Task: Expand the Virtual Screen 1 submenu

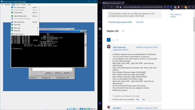Action: coord(25,34)
